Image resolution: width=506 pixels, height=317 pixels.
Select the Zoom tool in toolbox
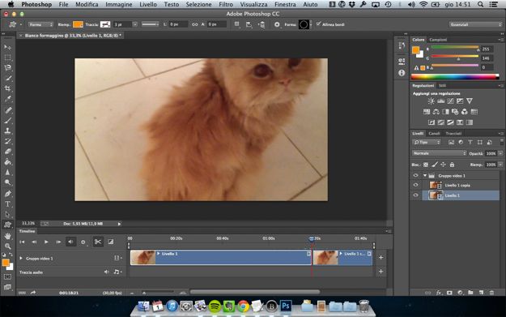coord(8,246)
